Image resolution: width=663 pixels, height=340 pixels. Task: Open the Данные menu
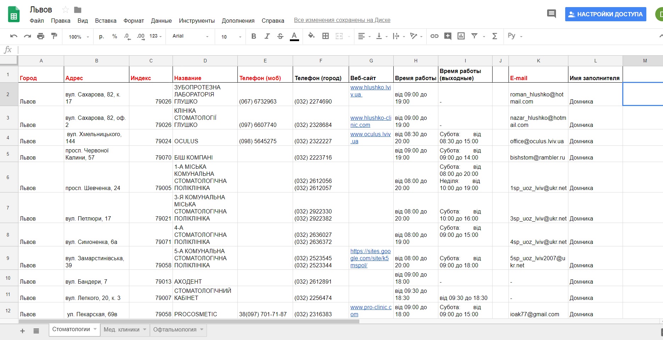tap(161, 21)
